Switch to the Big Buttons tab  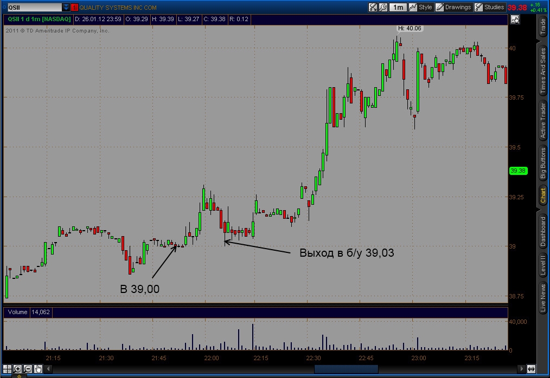(543, 163)
